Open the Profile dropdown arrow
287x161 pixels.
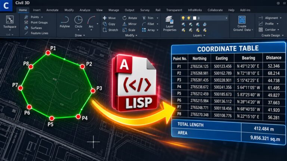pyautogui.click(x=278, y=24)
